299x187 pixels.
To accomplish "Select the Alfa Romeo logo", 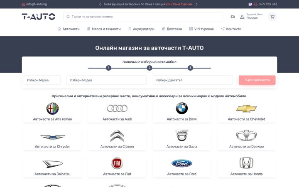I will (52, 108).
